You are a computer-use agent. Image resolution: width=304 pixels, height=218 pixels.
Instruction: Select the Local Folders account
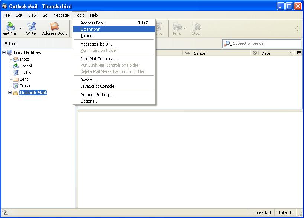tap(28, 53)
